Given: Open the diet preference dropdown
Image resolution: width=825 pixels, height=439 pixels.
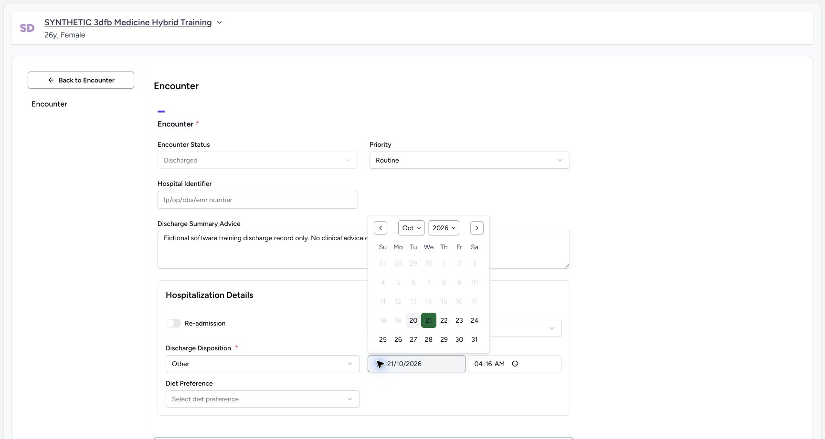Looking at the screenshot, I should click(x=263, y=399).
